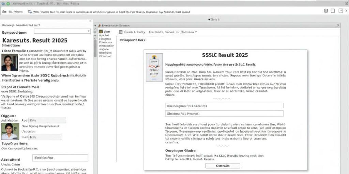Click the "Stepor of Famertal Vale" heading

pyautogui.click(x=20, y=87)
